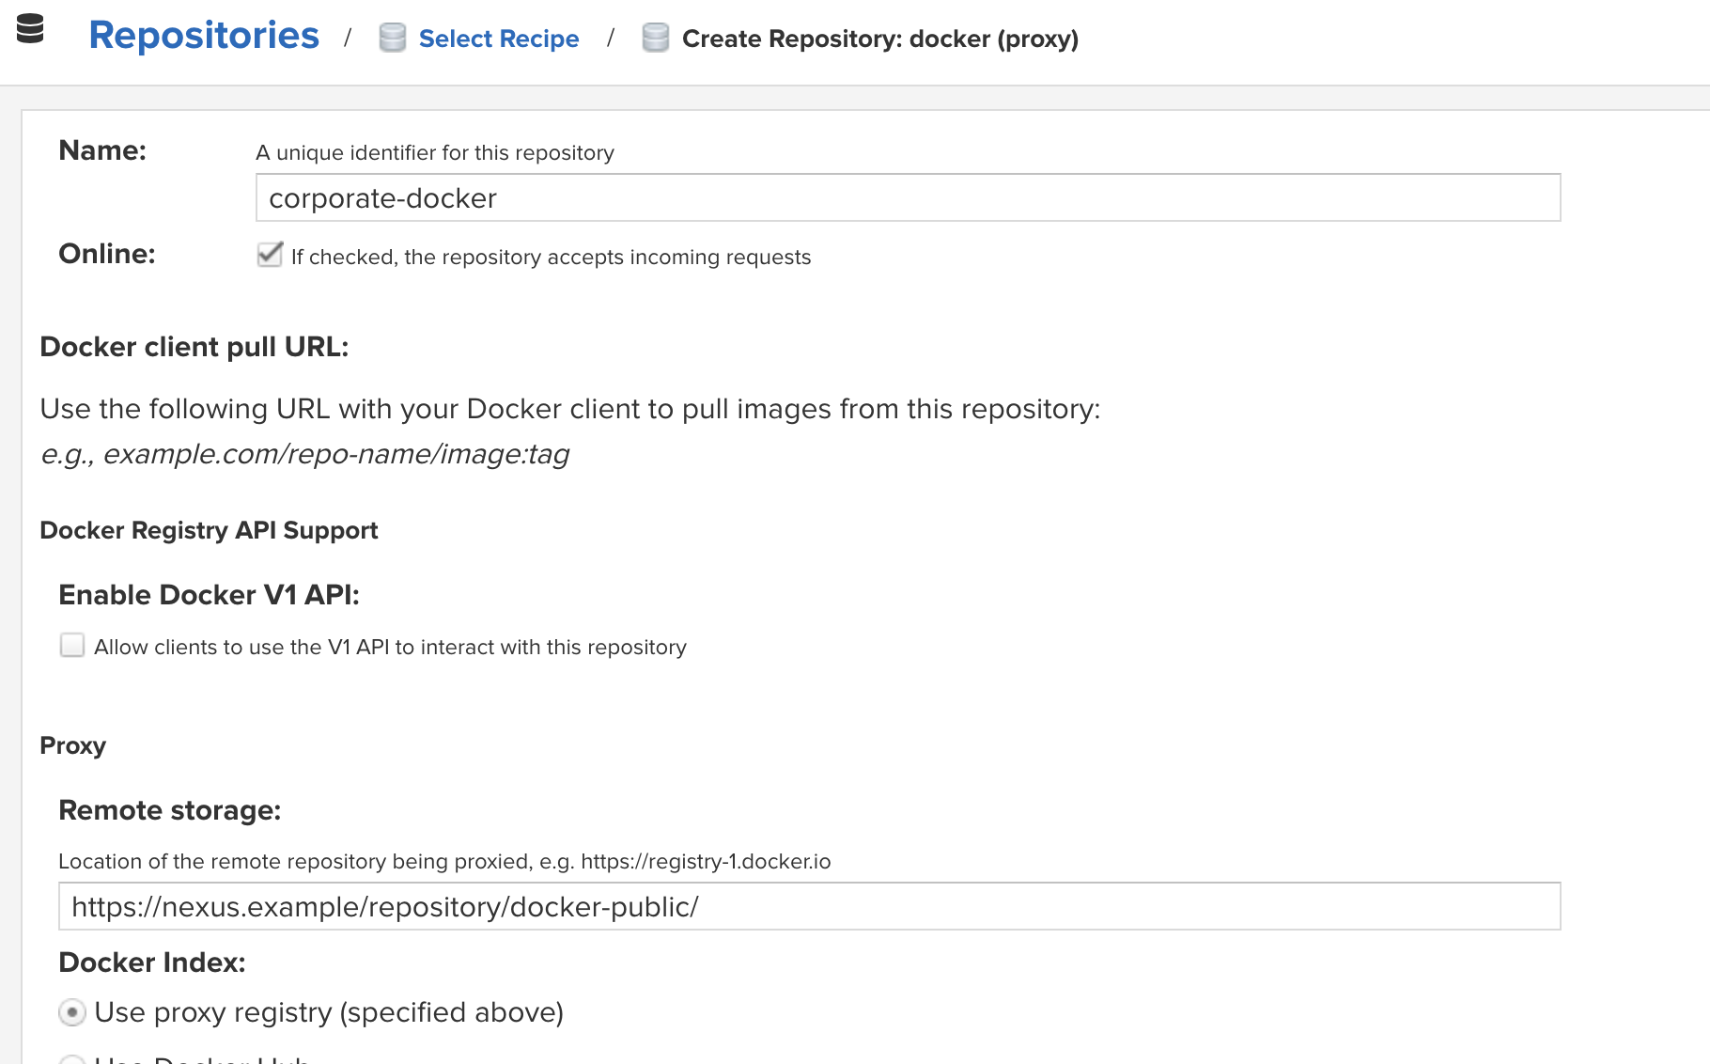Click the Enable Docker V1 API heading
Screen dimensions: 1710x1064
pyautogui.click(x=209, y=594)
